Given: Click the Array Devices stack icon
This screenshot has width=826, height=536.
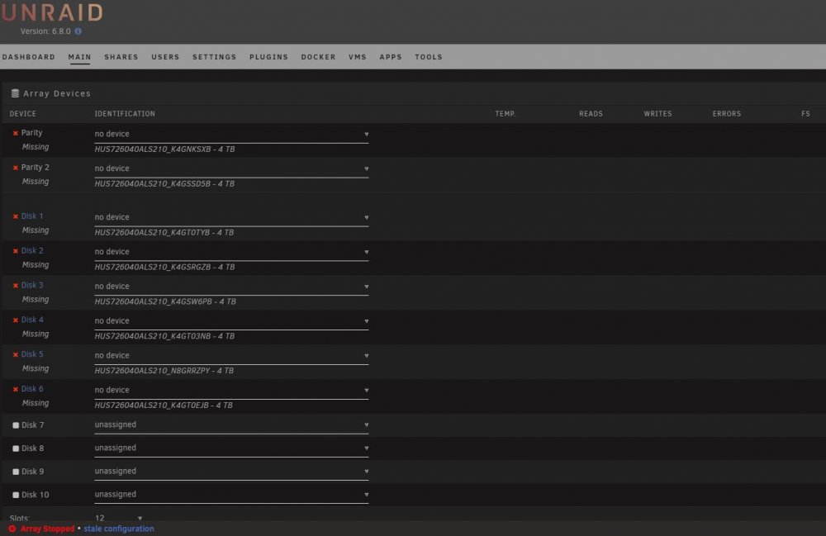Looking at the screenshot, I should (x=15, y=93).
